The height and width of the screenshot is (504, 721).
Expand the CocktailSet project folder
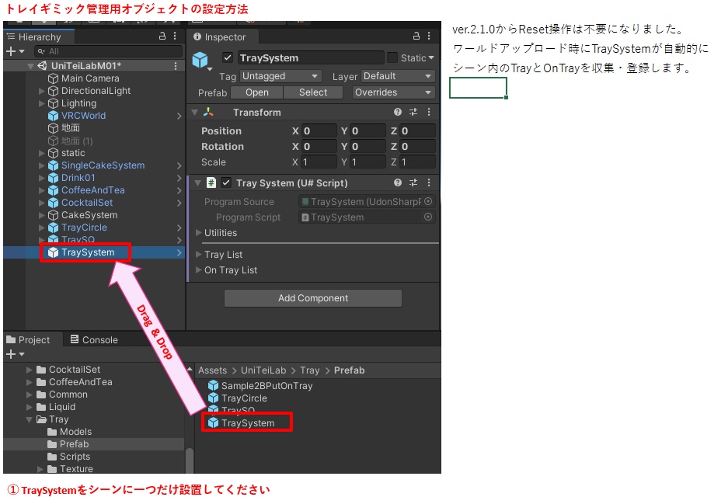[30, 370]
